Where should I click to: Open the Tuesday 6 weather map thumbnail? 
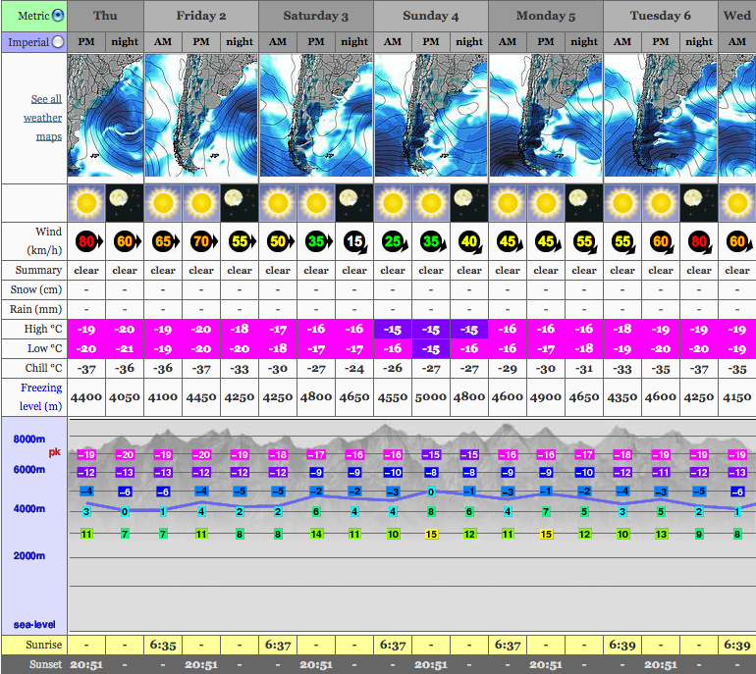coord(661,116)
